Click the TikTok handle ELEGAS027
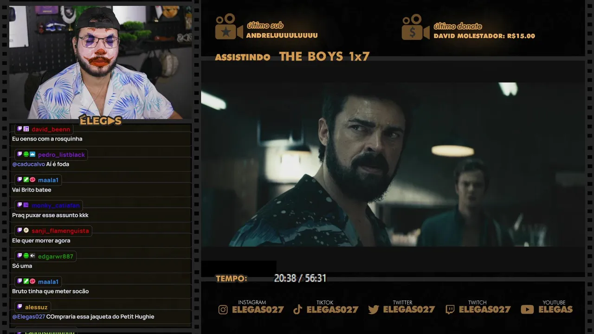 [x=332, y=310]
